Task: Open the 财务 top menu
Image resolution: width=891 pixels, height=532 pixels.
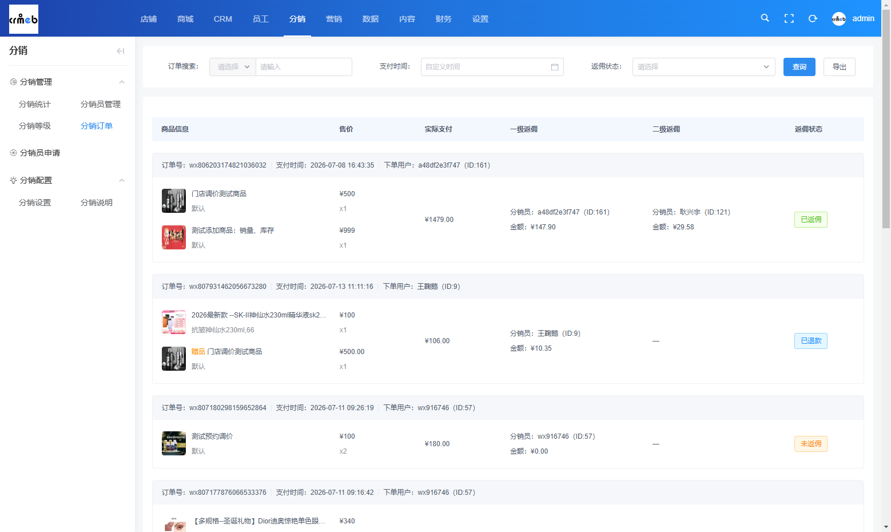Action: pos(443,19)
